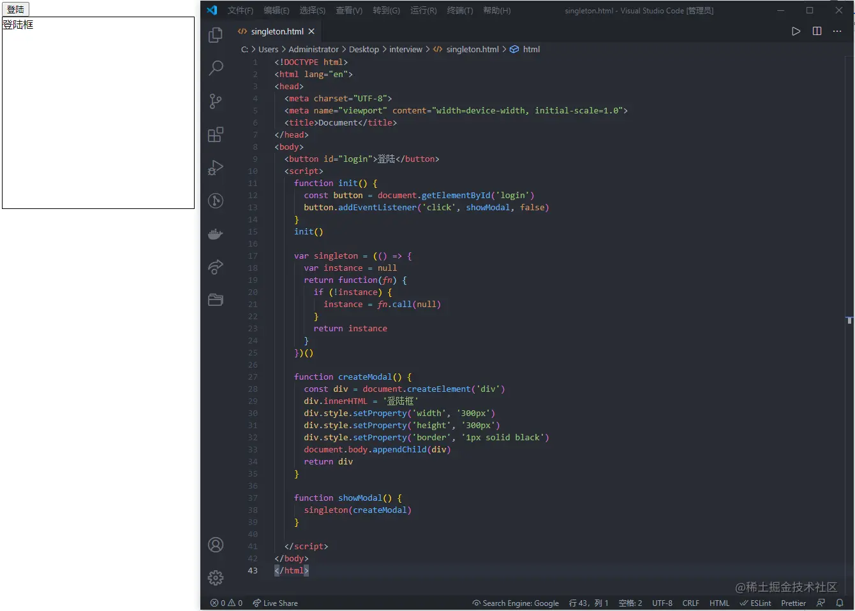Open the timeline/history clock icon view
This screenshot has width=855, height=611.
[216, 201]
